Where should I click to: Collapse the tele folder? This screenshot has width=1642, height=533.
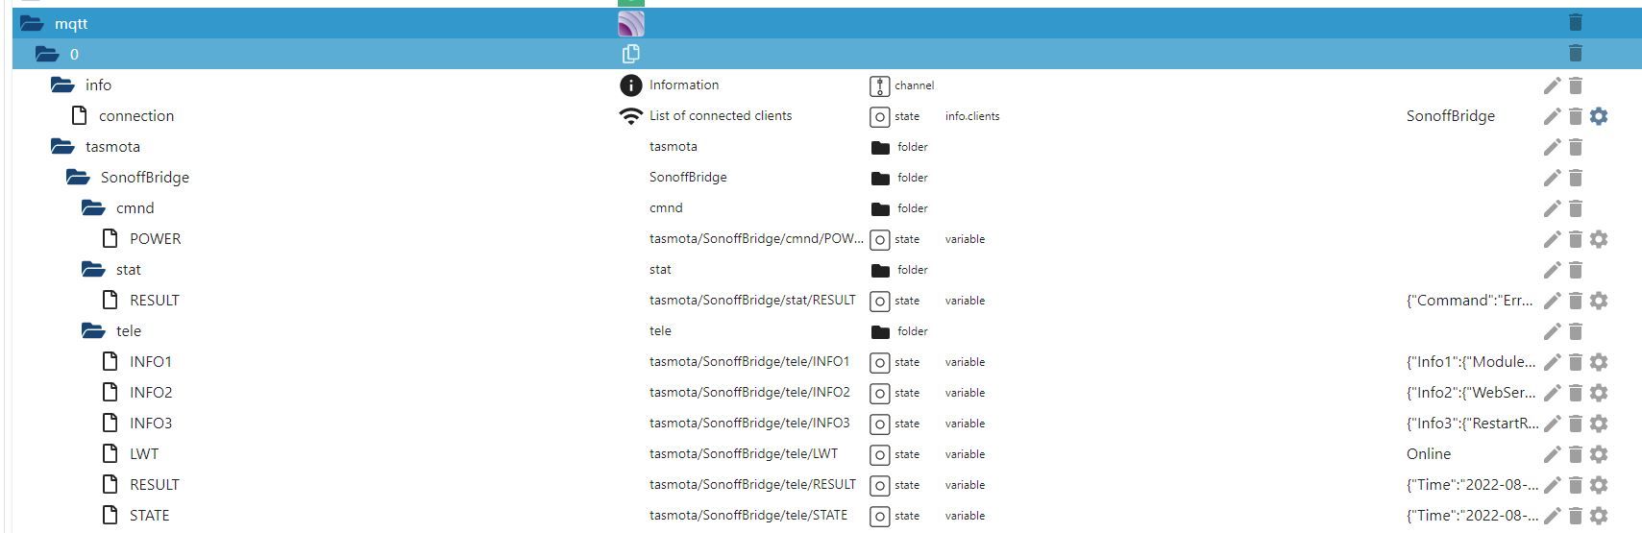point(93,330)
